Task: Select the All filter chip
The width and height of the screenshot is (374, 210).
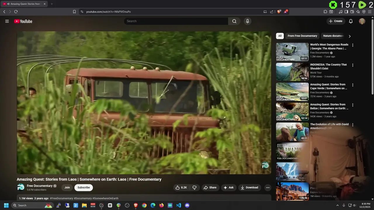Action: (280, 36)
